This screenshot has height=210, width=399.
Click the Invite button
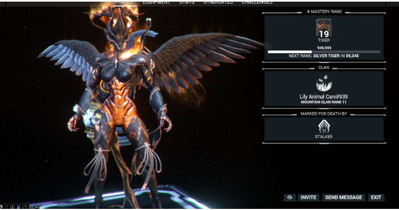pyautogui.click(x=309, y=197)
